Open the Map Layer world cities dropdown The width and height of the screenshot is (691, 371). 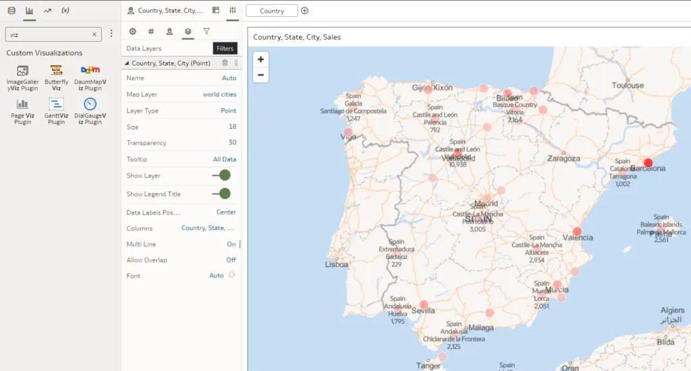tap(219, 94)
